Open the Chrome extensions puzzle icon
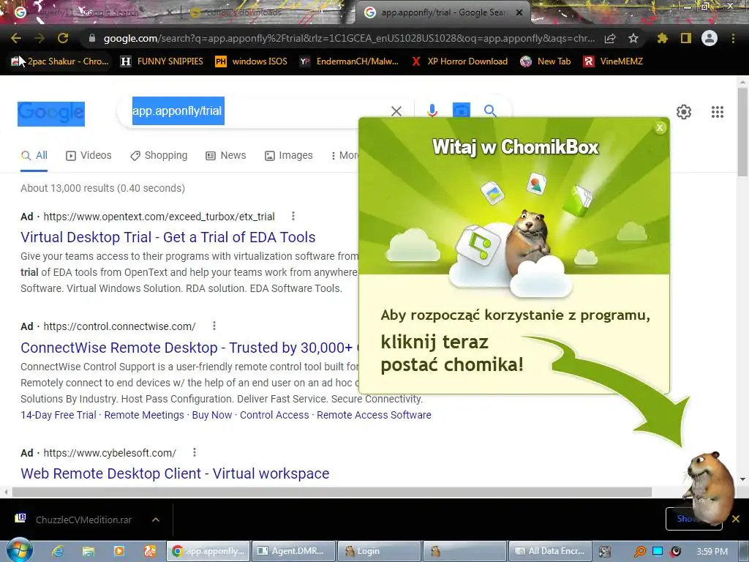This screenshot has height=562, width=749. 663,38
